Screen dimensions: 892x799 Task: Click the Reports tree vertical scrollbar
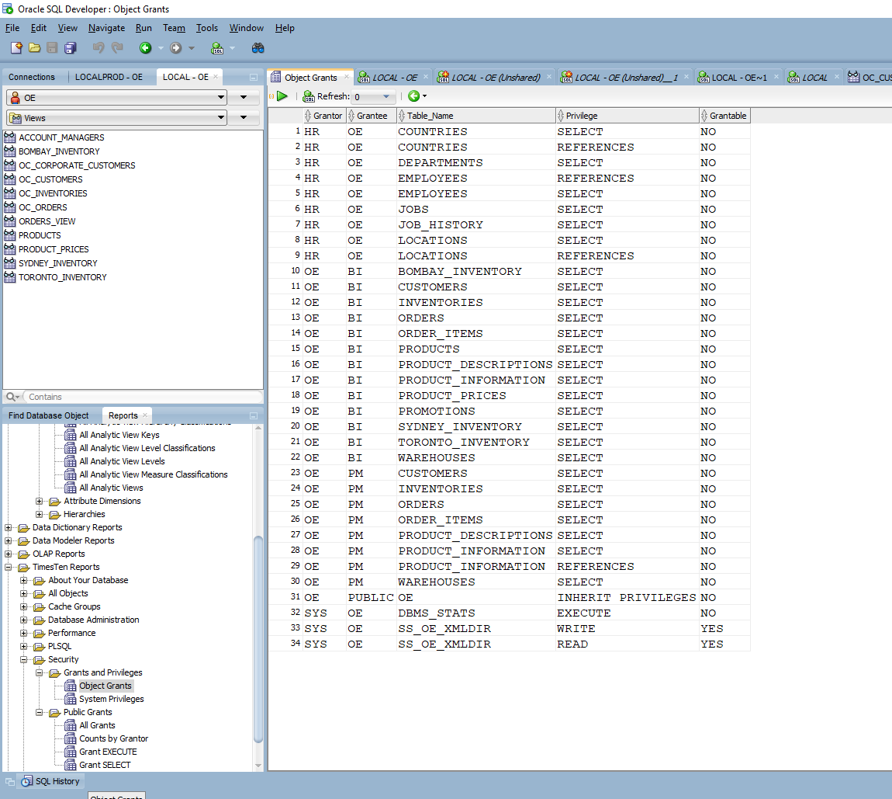point(258,639)
